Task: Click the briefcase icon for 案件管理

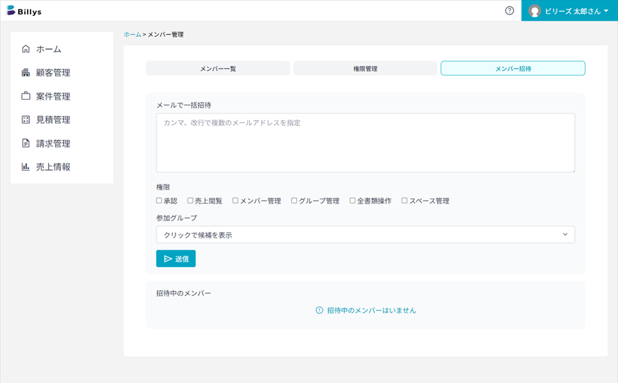Action: pyautogui.click(x=26, y=96)
